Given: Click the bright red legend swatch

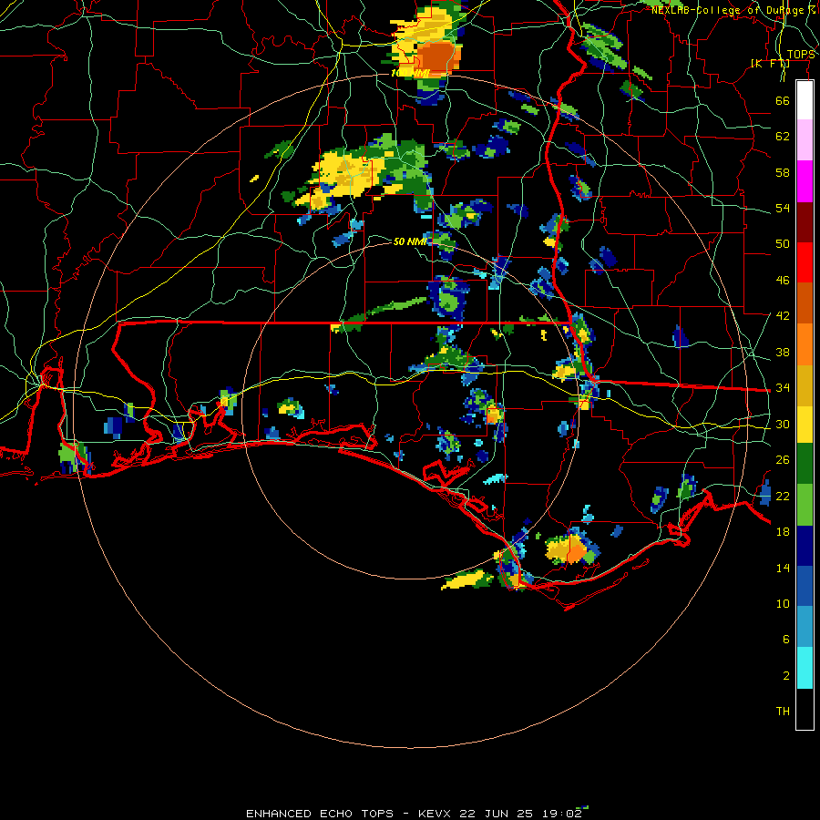Looking at the screenshot, I should [x=805, y=262].
